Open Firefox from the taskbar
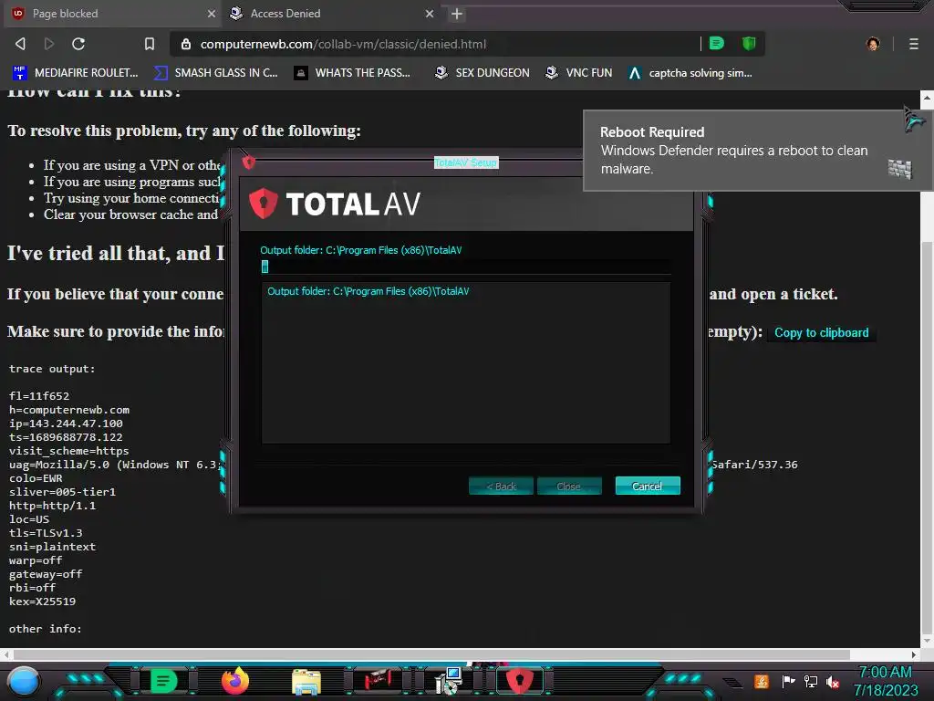 (234, 681)
